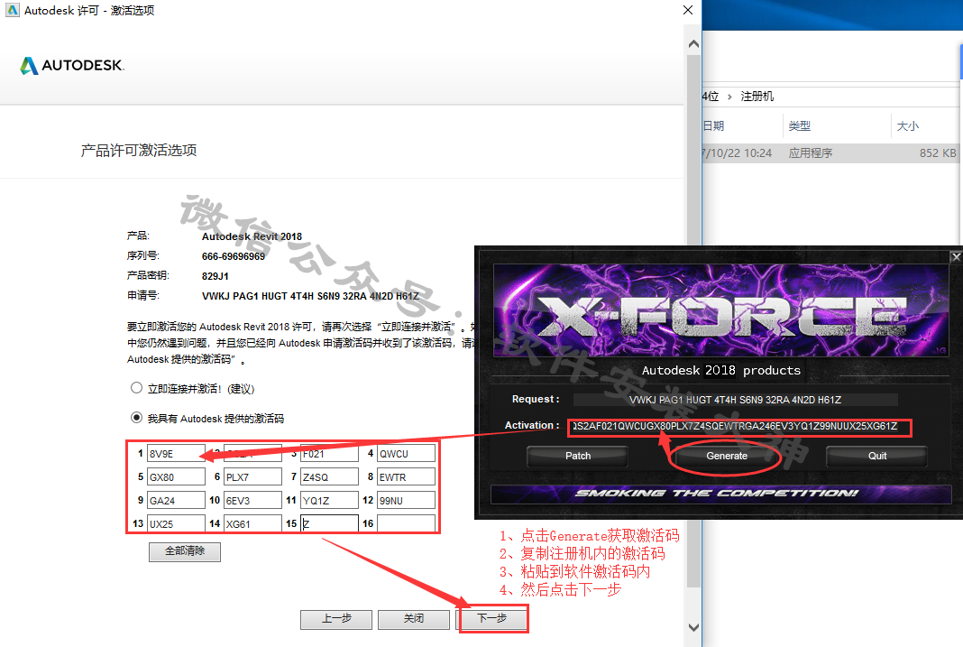
Task: Click activation code field 7 containing Z4SQ
Action: (329, 476)
